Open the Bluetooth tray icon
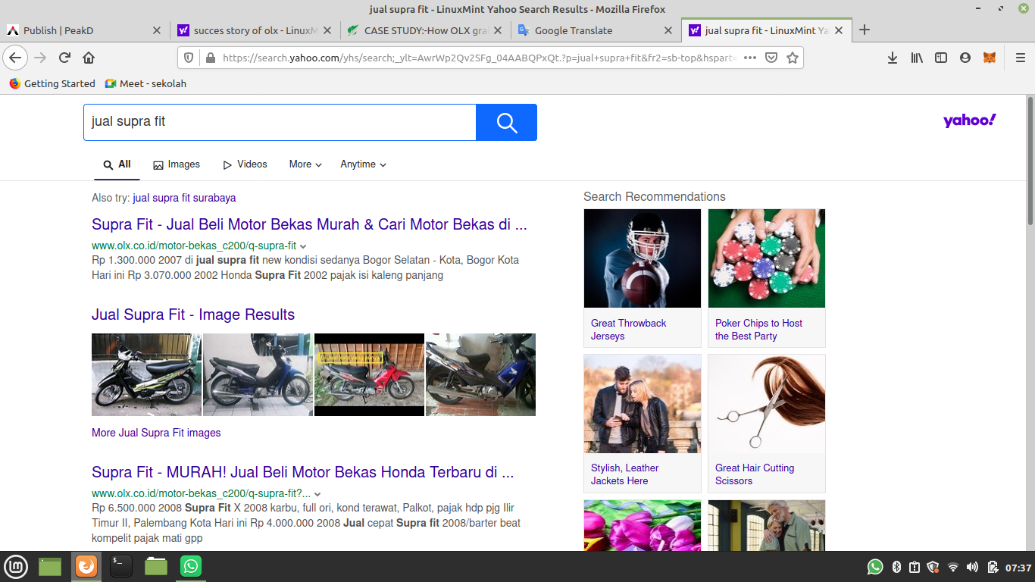Viewport: 1035px width, 582px height. 896,567
